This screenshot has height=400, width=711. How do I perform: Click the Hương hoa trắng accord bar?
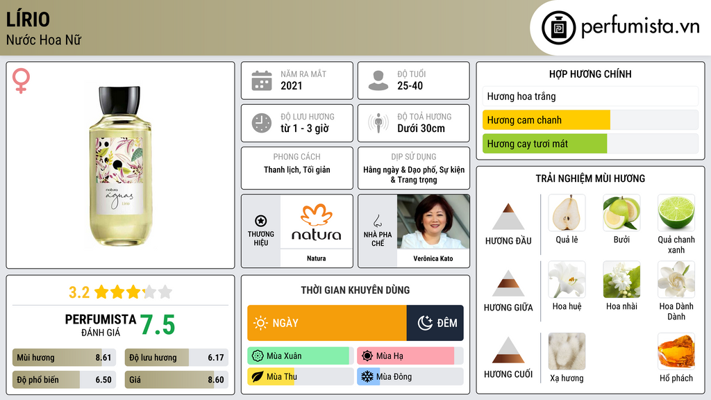pyautogui.click(x=590, y=96)
